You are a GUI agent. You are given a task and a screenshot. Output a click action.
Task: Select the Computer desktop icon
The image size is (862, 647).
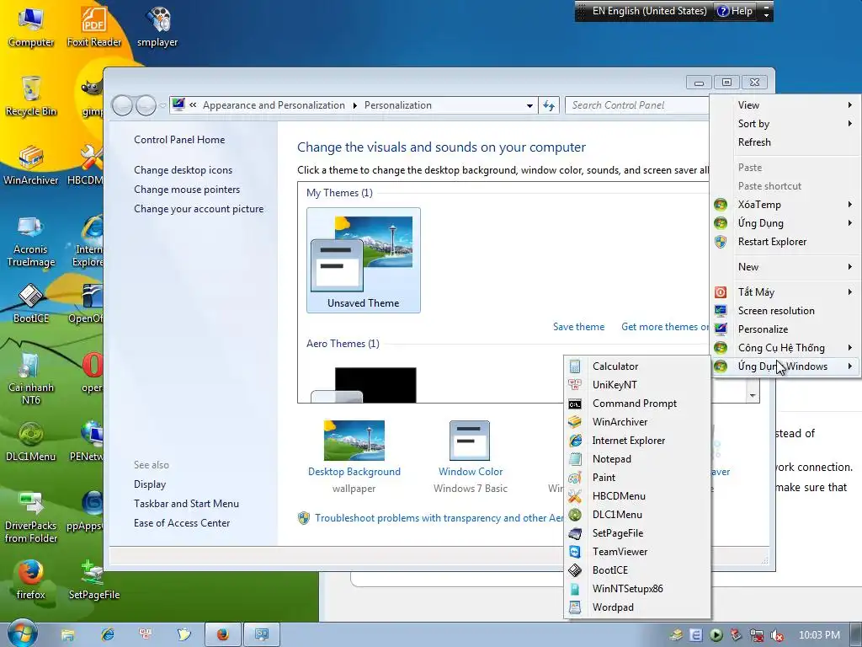tap(31, 28)
